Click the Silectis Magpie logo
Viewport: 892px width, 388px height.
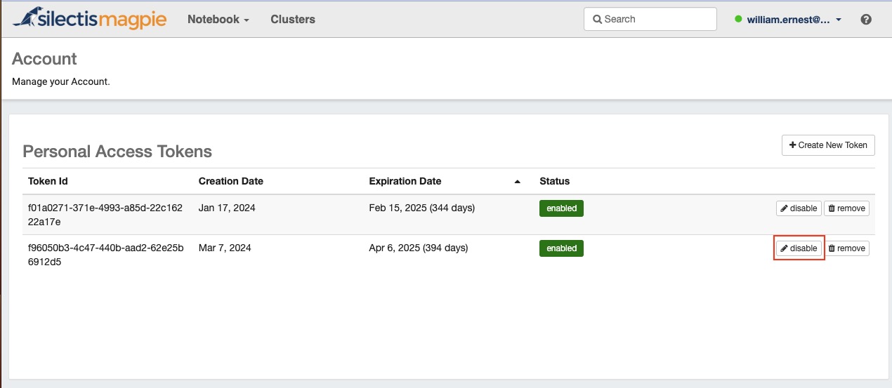[90, 19]
